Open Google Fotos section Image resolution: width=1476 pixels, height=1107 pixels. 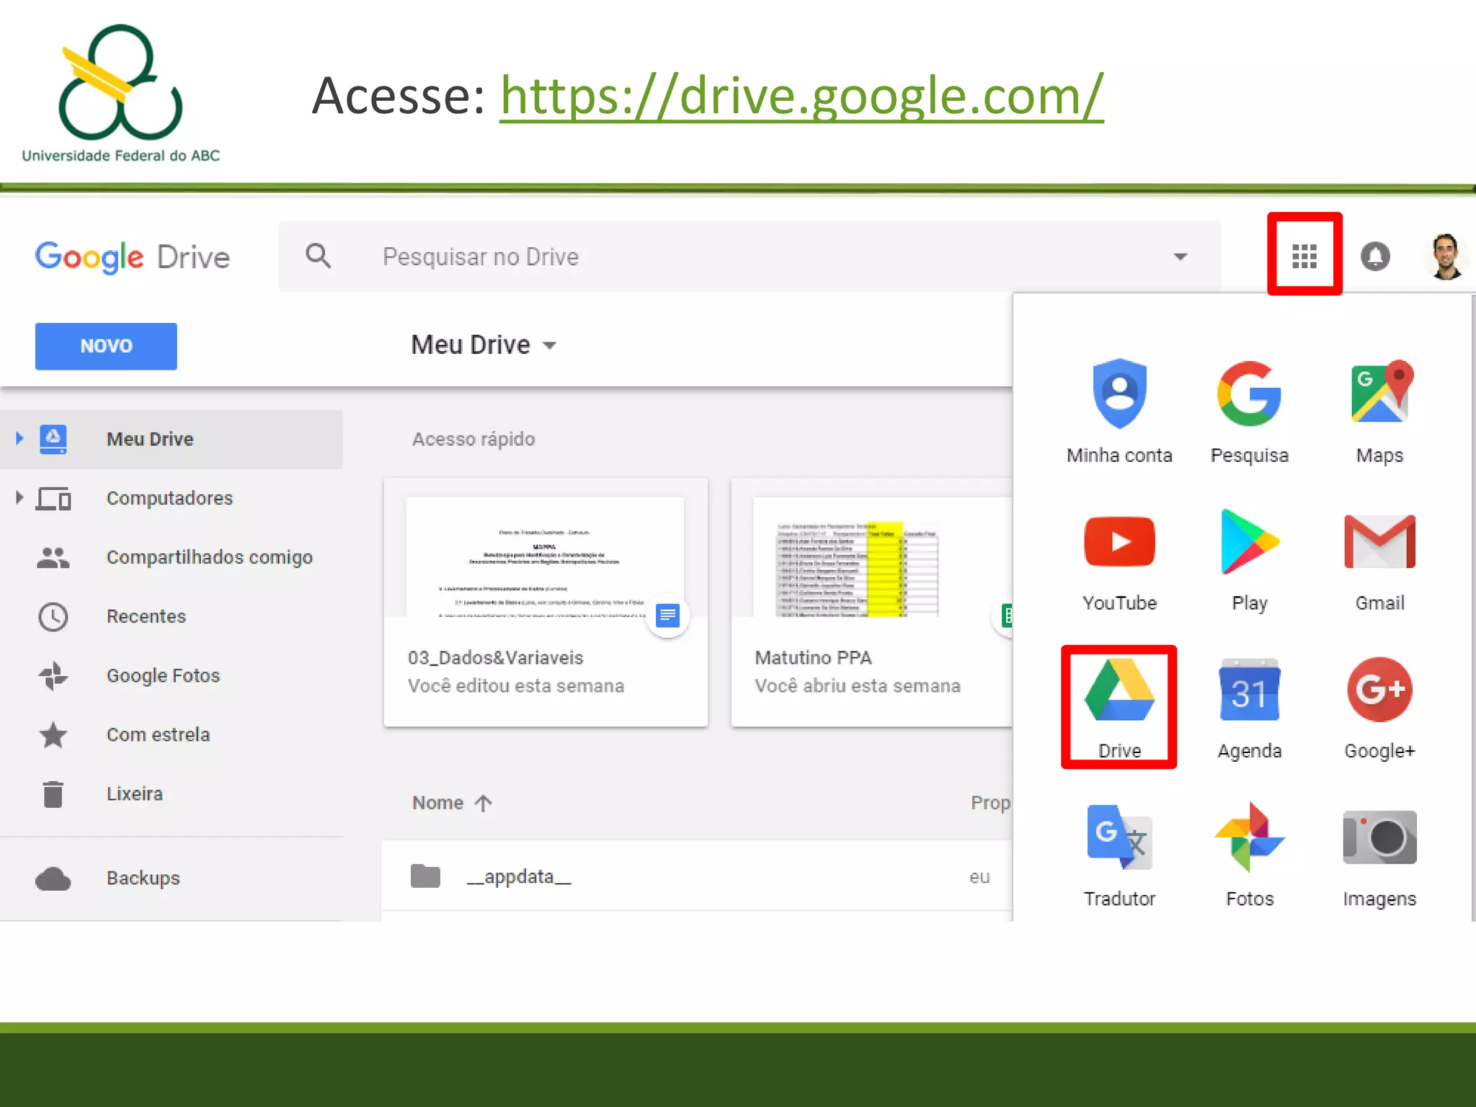pyautogui.click(x=171, y=675)
